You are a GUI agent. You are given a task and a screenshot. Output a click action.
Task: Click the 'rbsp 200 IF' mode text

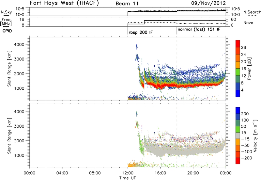141,32
